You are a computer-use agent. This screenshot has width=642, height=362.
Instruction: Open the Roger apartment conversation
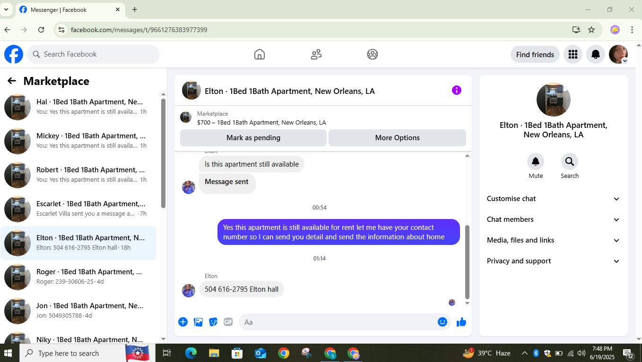pyautogui.click(x=78, y=277)
